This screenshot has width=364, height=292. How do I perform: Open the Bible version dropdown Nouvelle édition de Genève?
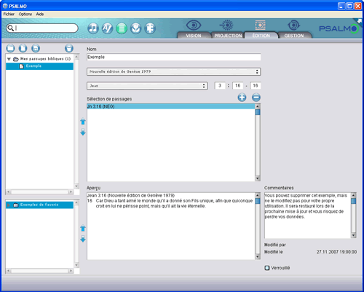point(174,71)
